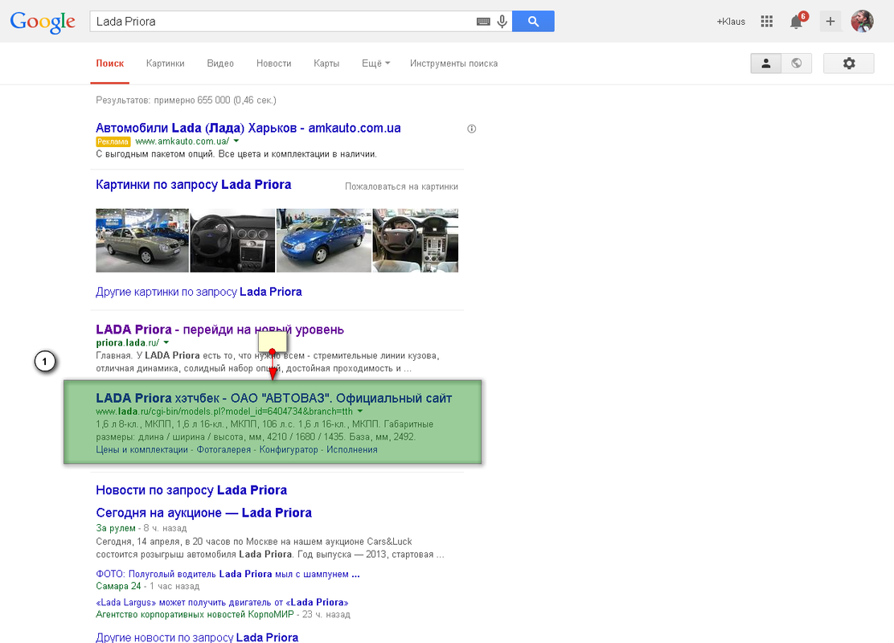Screen dimensions: 894x643
Task: Expand the Ещё menu dropdown
Action: point(375,63)
